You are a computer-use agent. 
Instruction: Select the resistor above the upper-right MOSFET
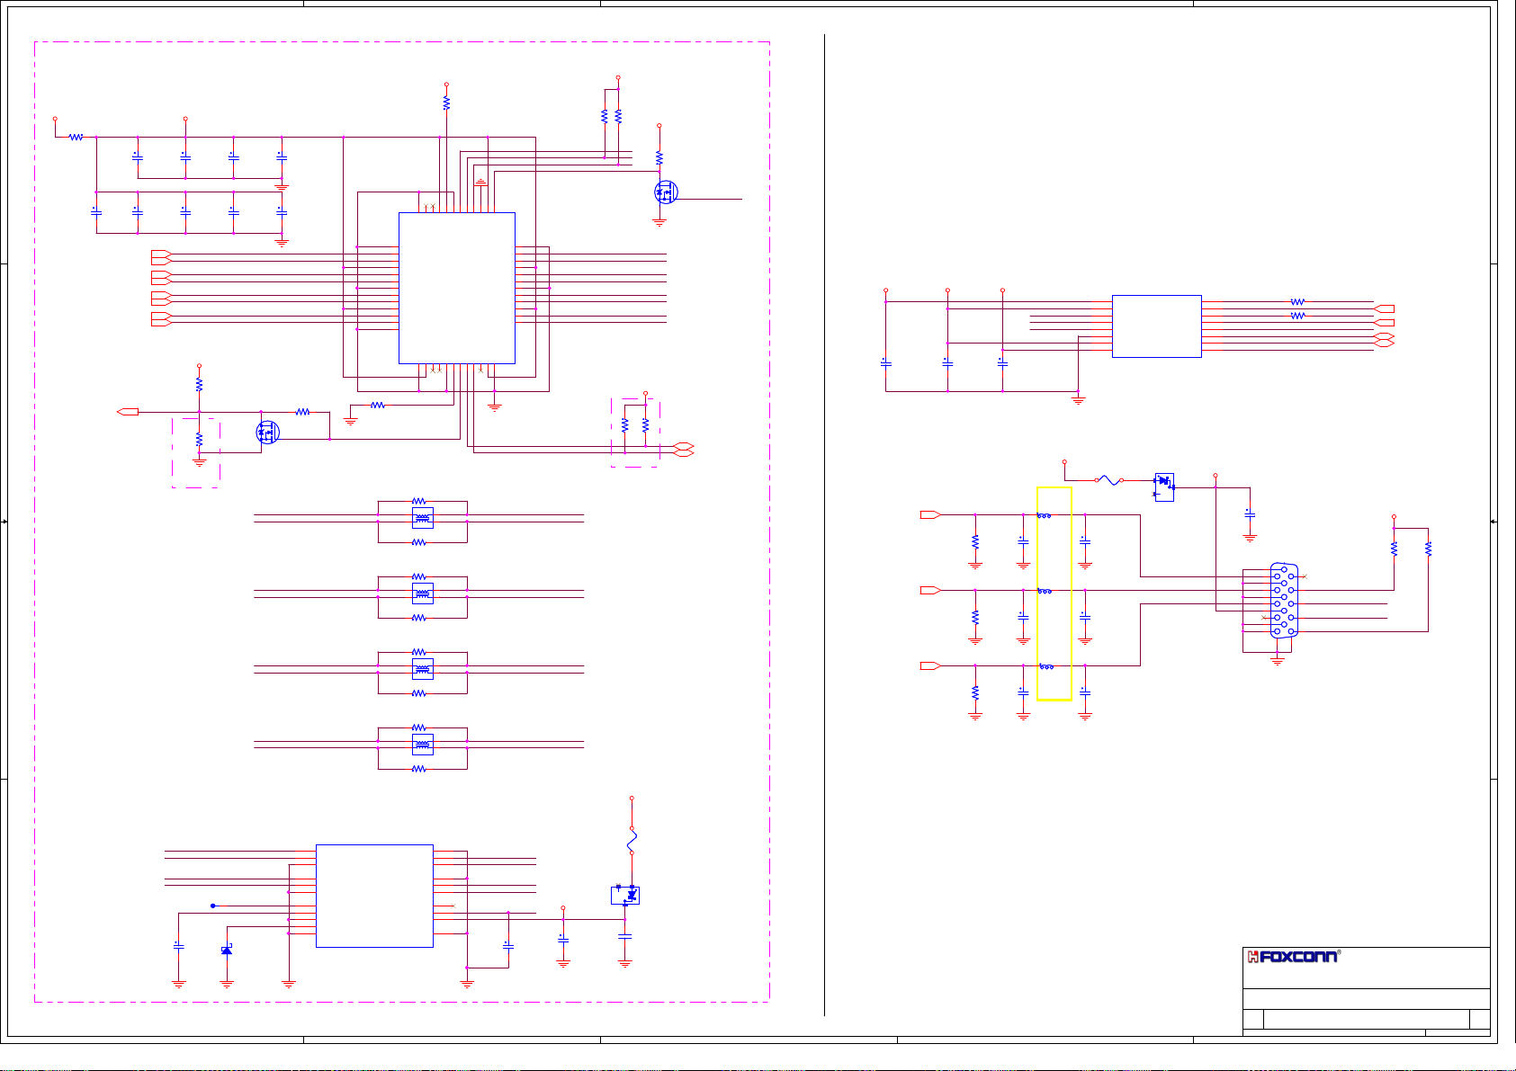(659, 158)
